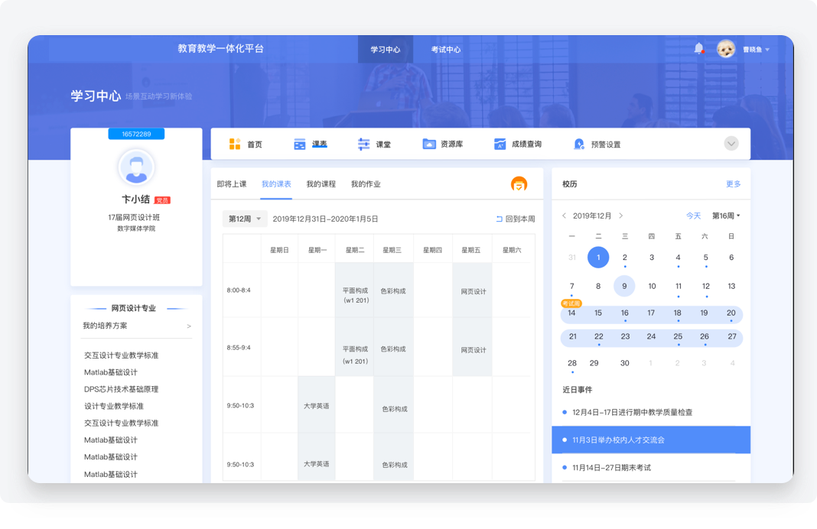Switch to the 考试中心 tab
This screenshot has height=529, width=817.
click(x=446, y=50)
